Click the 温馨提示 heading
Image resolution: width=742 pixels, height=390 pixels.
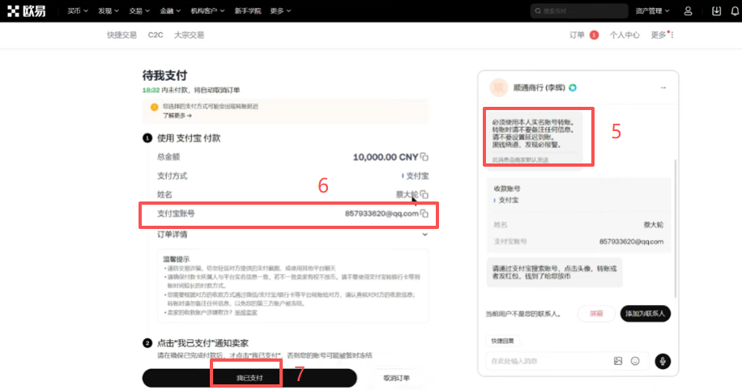[x=176, y=259]
